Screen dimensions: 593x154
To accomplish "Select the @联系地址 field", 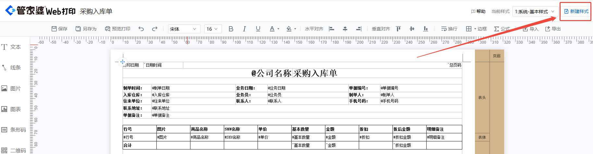I will point(307,108).
